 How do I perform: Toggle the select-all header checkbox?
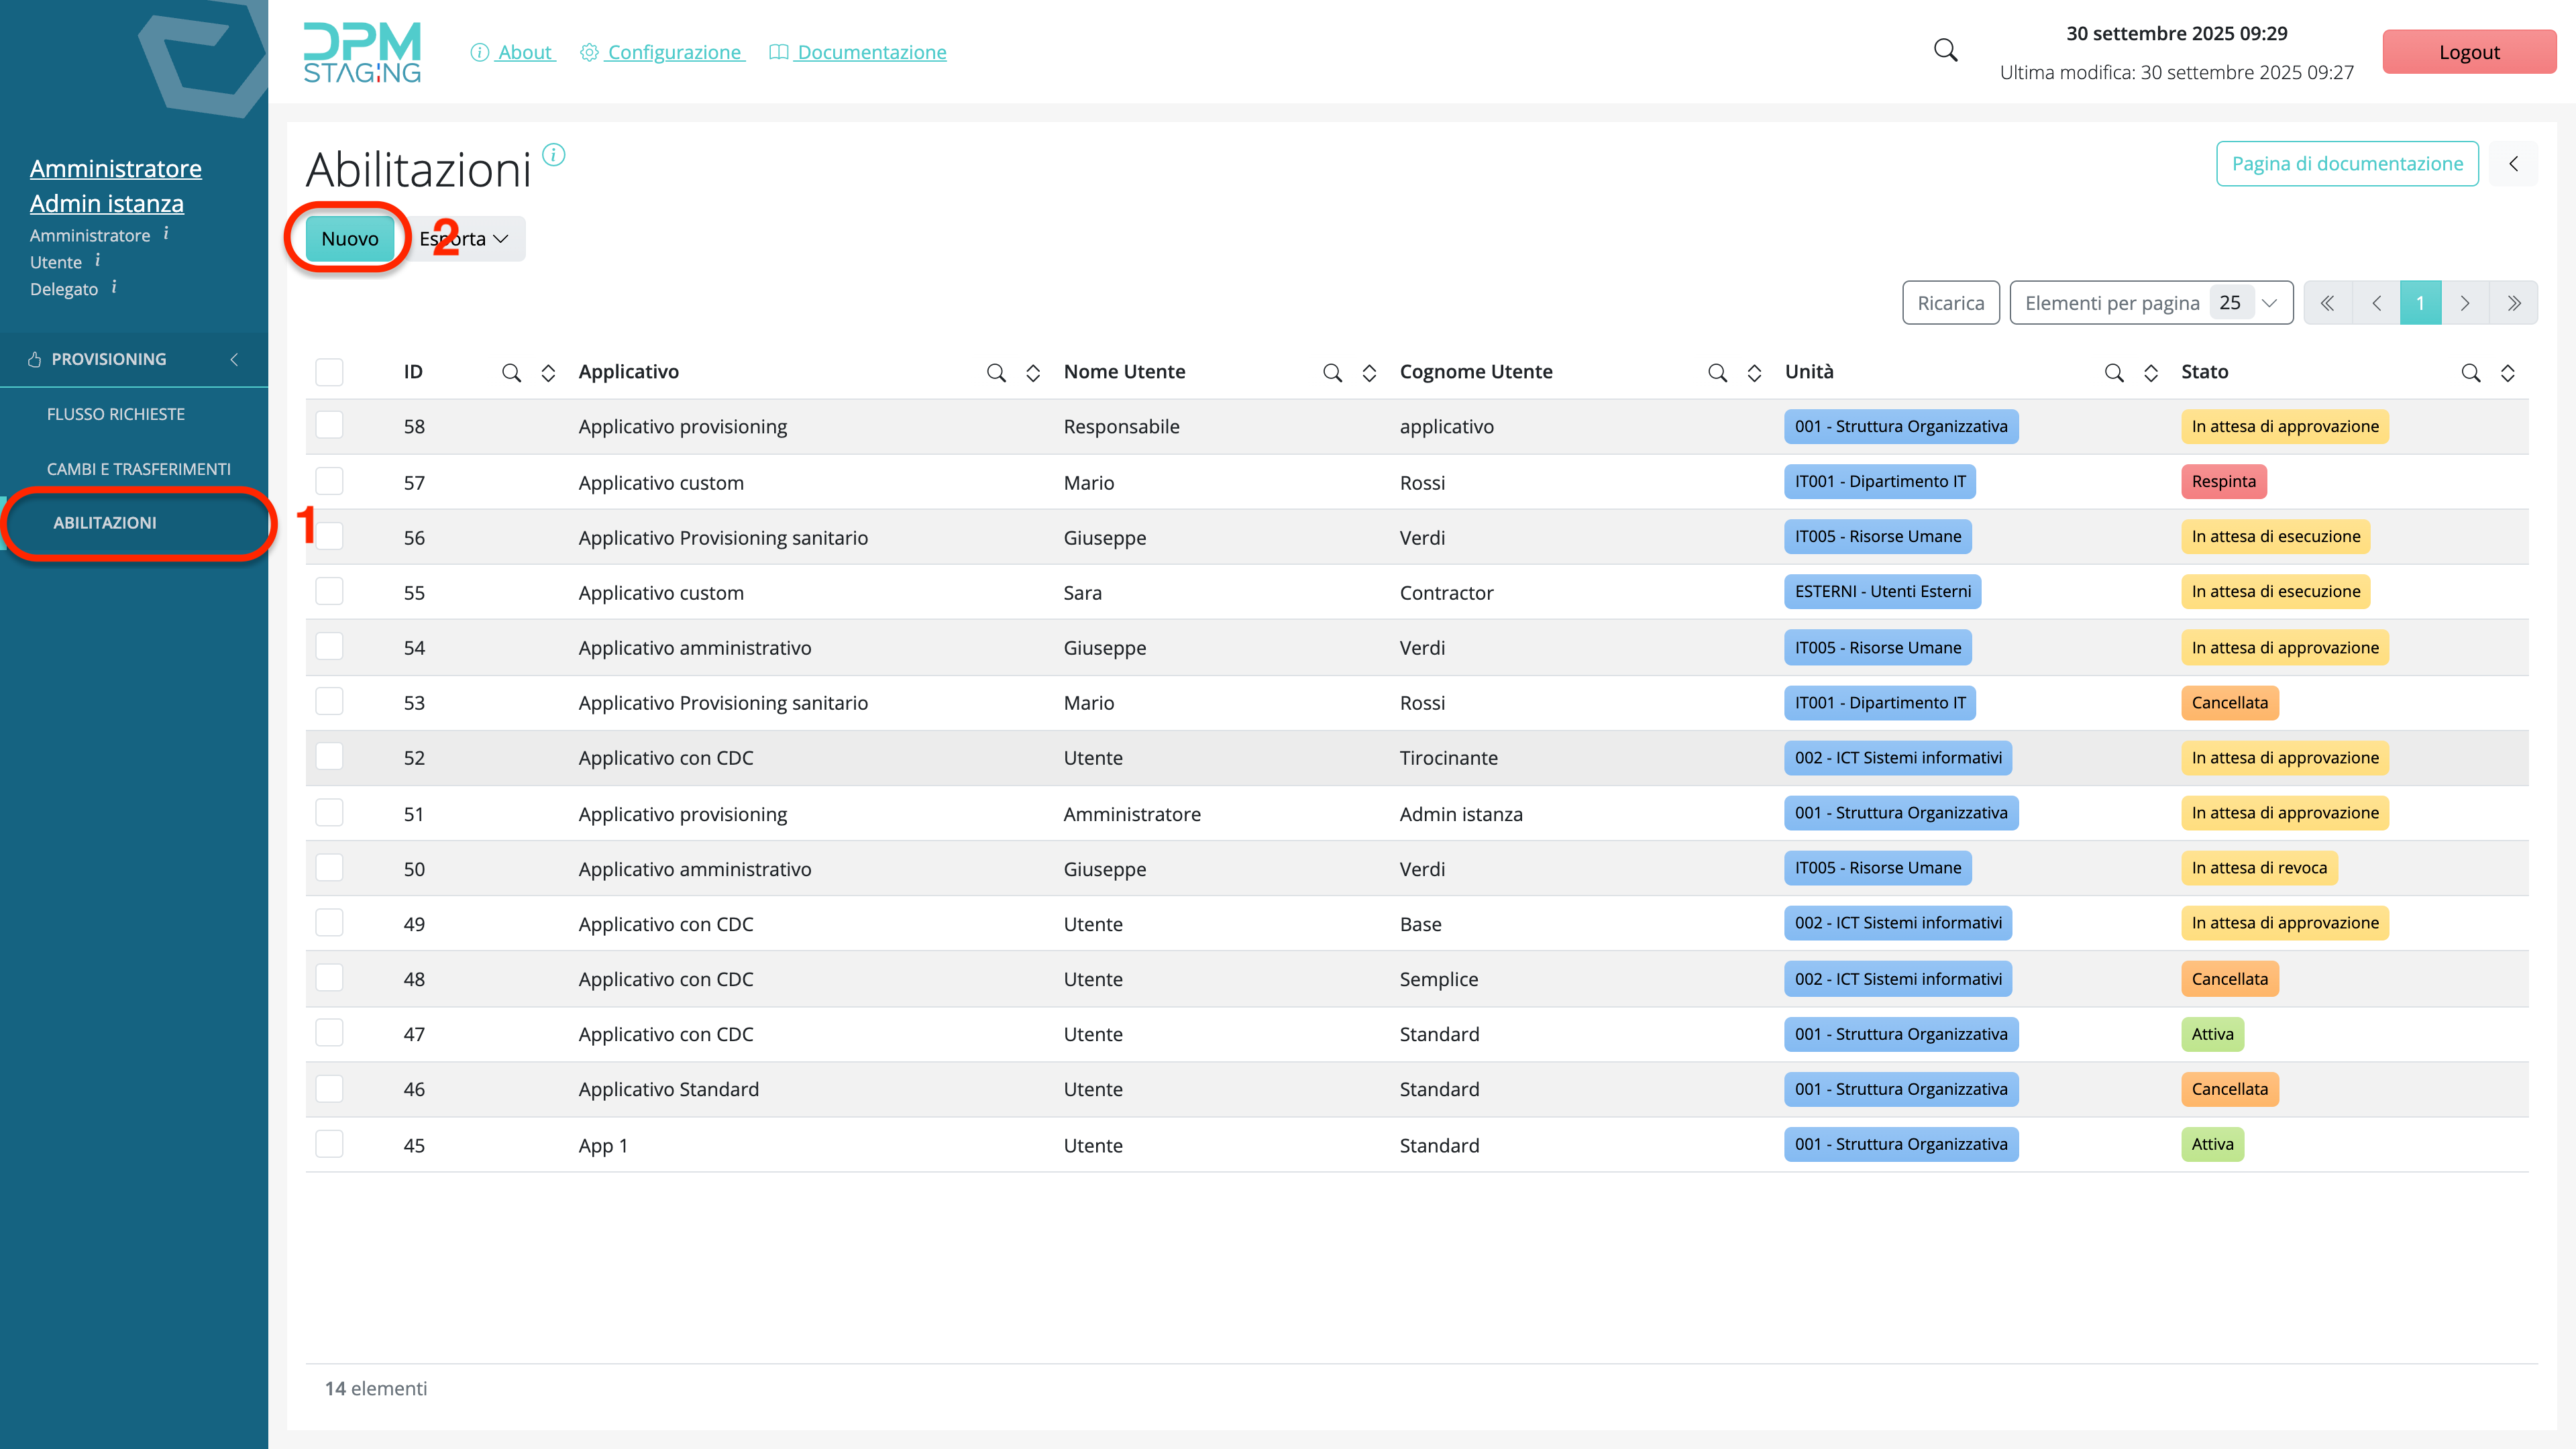point(329,372)
